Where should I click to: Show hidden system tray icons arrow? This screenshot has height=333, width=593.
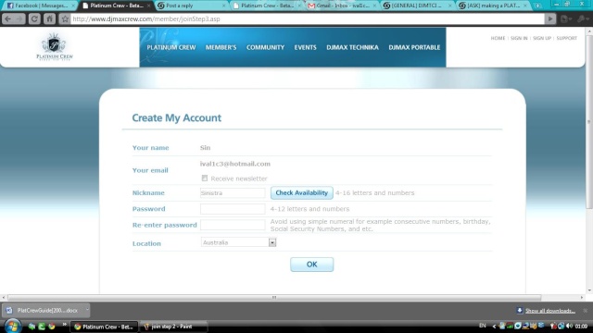click(x=494, y=327)
